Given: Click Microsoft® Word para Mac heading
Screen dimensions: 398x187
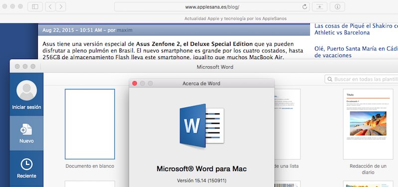Looking at the screenshot, I should point(201,169).
